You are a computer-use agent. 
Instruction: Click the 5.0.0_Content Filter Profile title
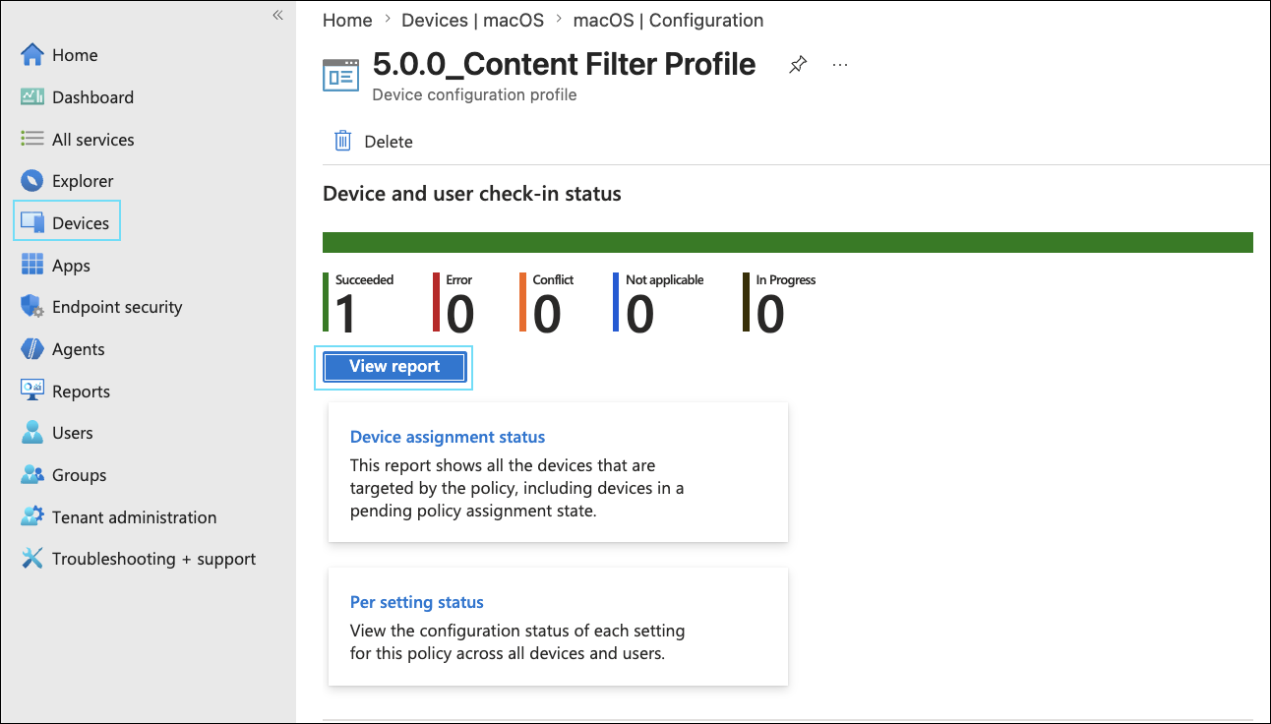coord(564,64)
